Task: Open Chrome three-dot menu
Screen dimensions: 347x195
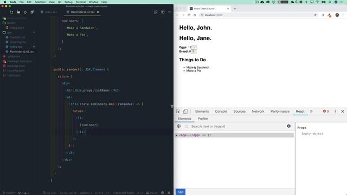Action: tap(343, 15)
